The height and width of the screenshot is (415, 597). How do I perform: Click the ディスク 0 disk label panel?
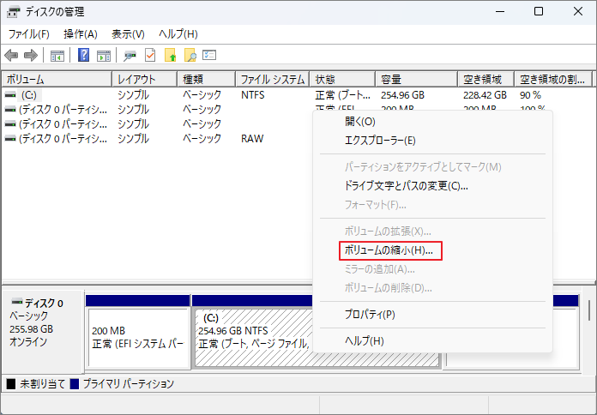(x=43, y=330)
